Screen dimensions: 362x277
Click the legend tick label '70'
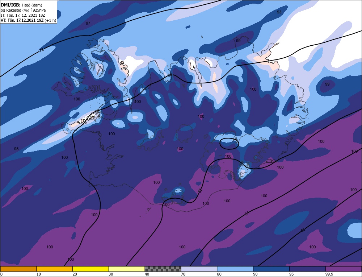183,274
